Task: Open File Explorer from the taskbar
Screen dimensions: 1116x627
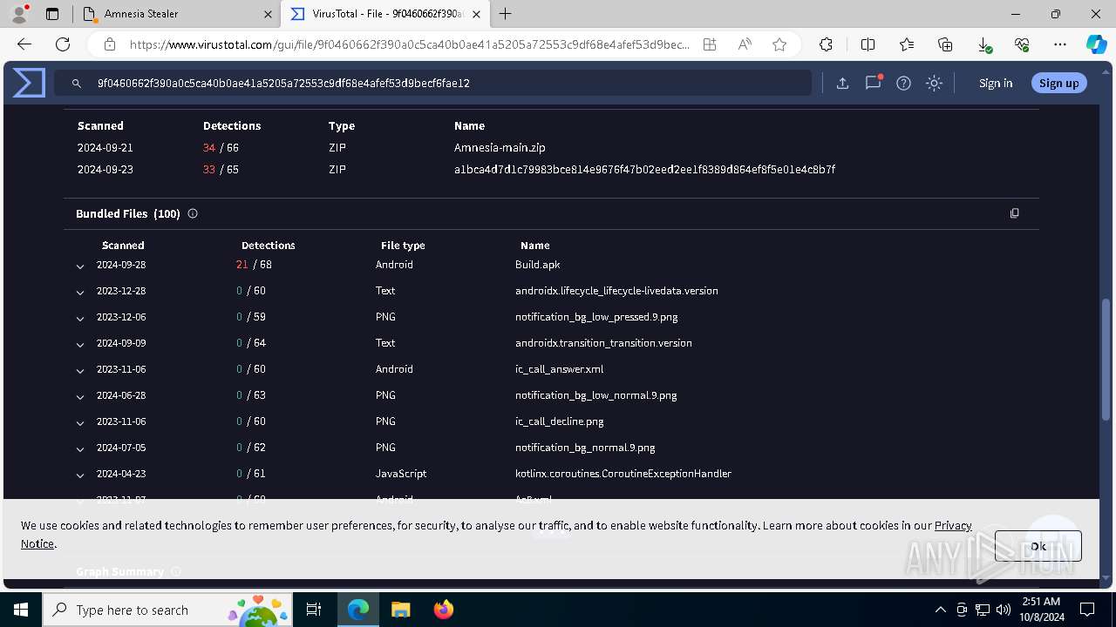Action: click(400, 610)
